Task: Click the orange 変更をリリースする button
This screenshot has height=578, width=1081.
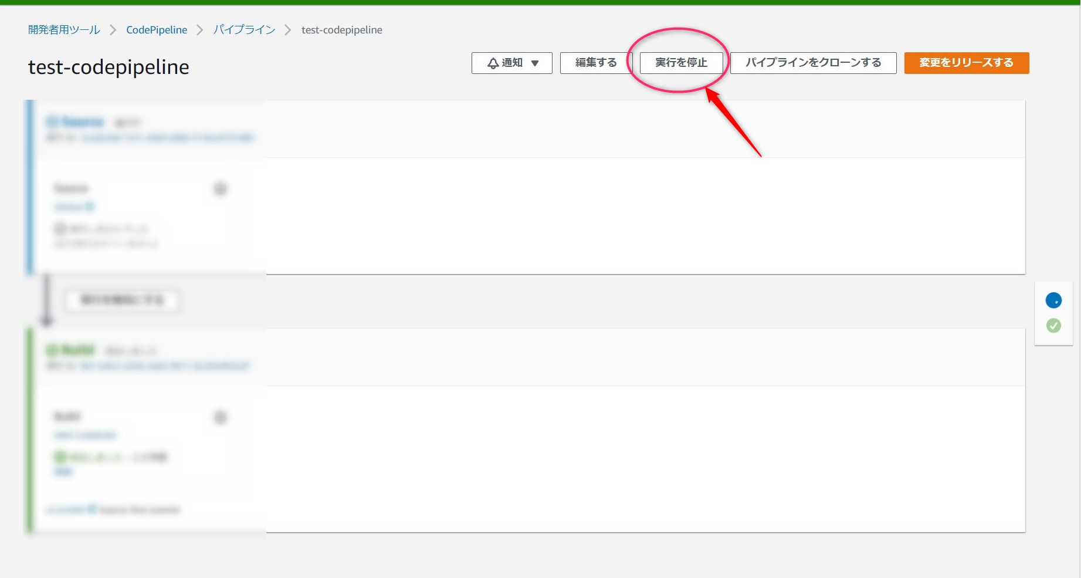Action: coord(966,63)
